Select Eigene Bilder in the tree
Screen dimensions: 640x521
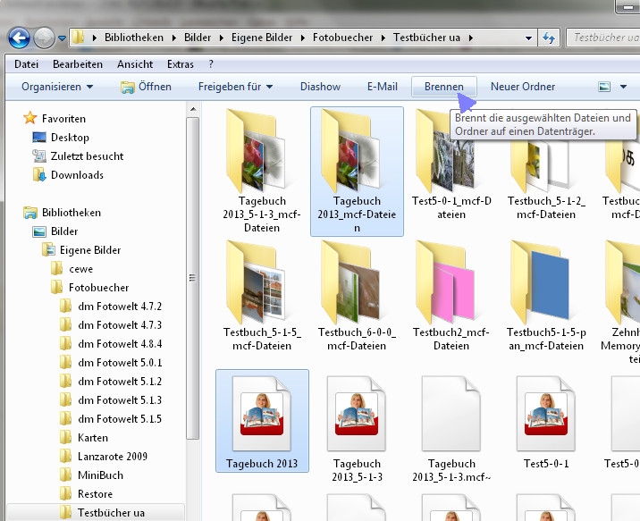(81, 249)
